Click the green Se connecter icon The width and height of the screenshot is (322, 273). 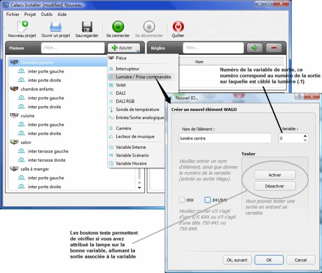[118, 27]
